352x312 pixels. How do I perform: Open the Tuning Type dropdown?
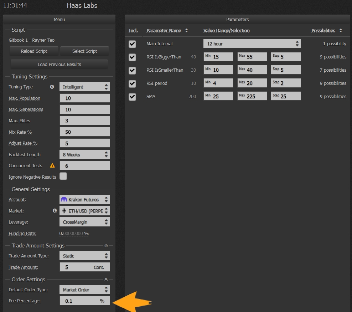pos(84,87)
